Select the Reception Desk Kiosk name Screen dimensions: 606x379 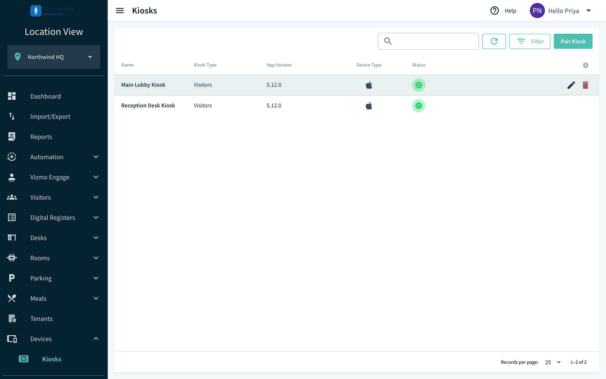(x=148, y=106)
